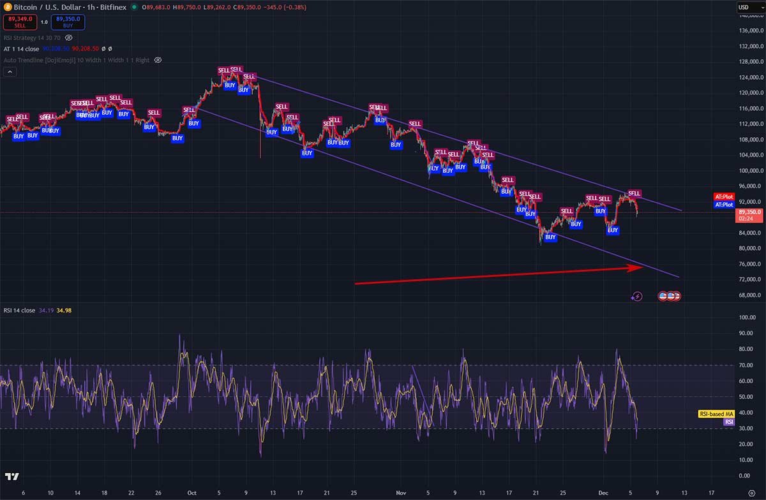Click the Bitcoin logo icon in the chart legend
766x500 pixels.
coord(8,7)
